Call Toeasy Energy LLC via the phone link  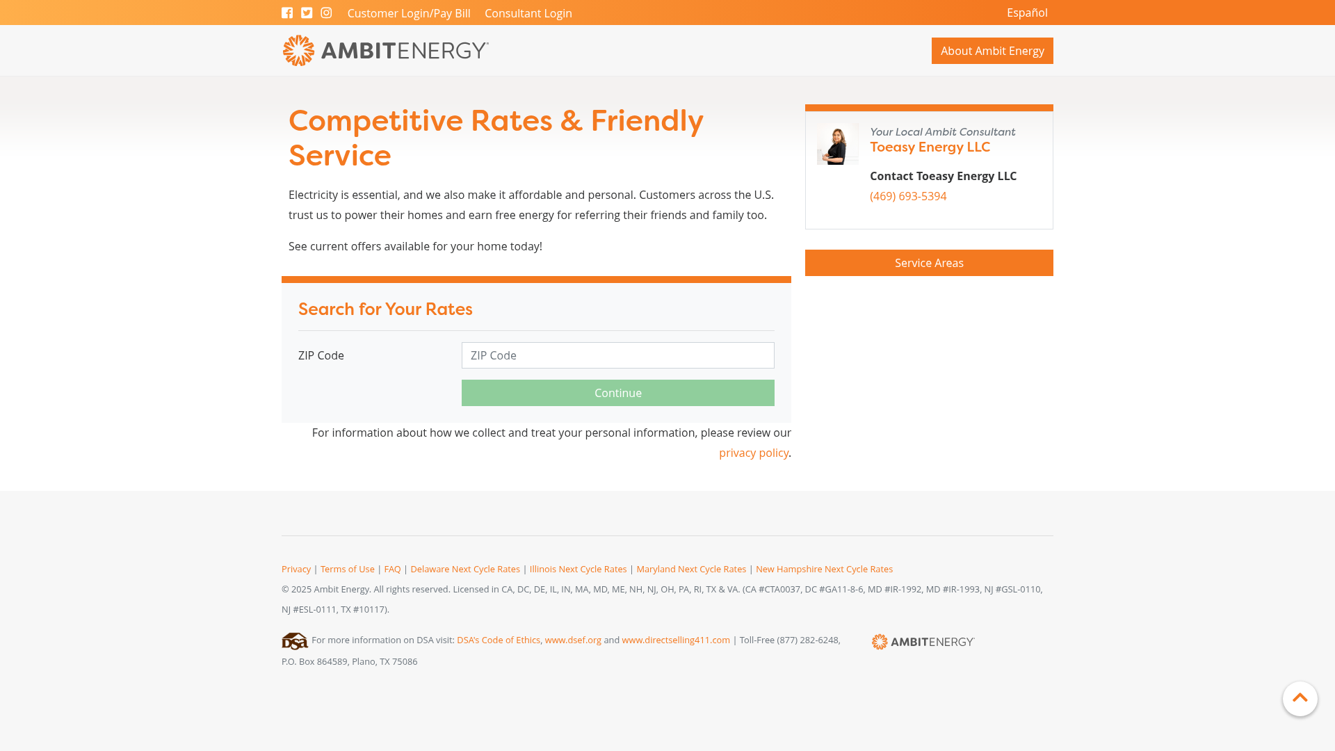pos(908,196)
